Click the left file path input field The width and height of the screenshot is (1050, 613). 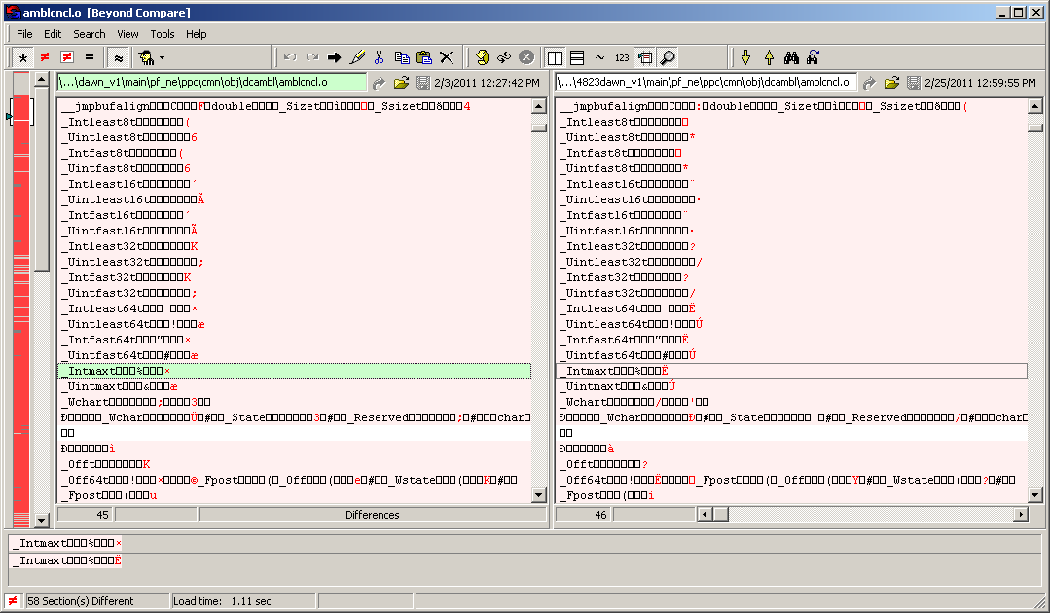[x=211, y=83]
